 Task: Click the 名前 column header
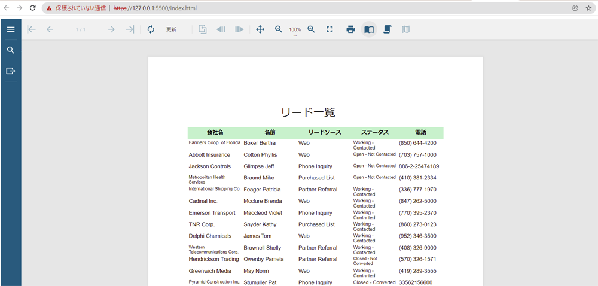pos(270,132)
